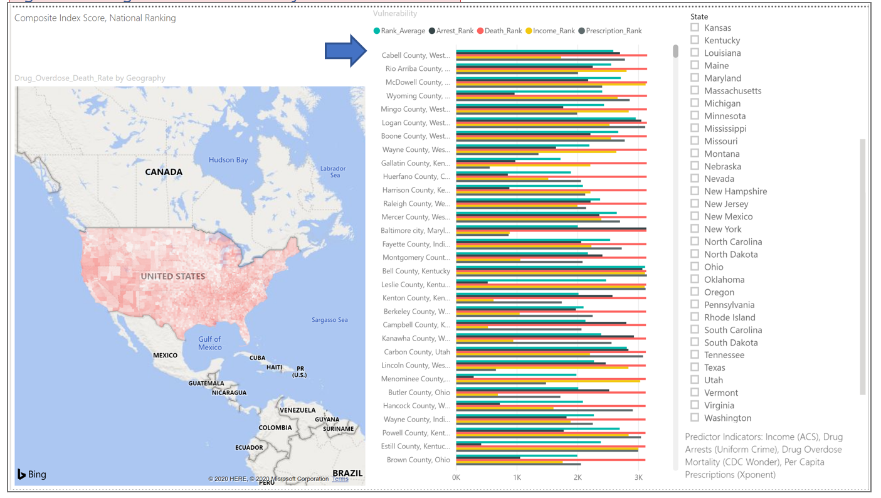Check the Ohio state checkbox
881x498 pixels.
click(695, 267)
